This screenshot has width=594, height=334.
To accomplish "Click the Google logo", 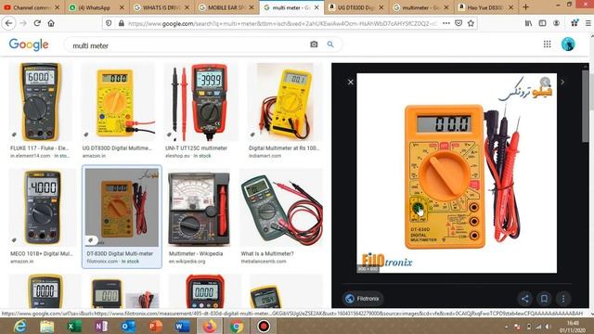I will [29, 45].
